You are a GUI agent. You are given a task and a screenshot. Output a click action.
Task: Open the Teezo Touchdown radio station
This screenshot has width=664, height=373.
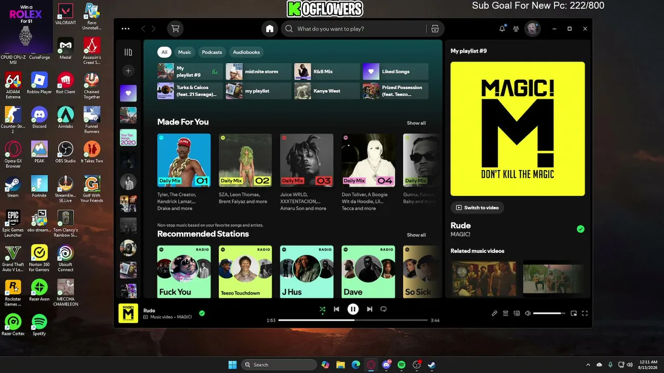click(245, 271)
